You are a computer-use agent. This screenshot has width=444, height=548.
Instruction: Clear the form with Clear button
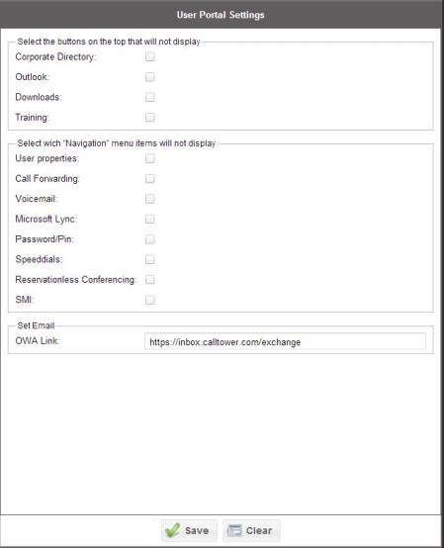[x=251, y=530]
